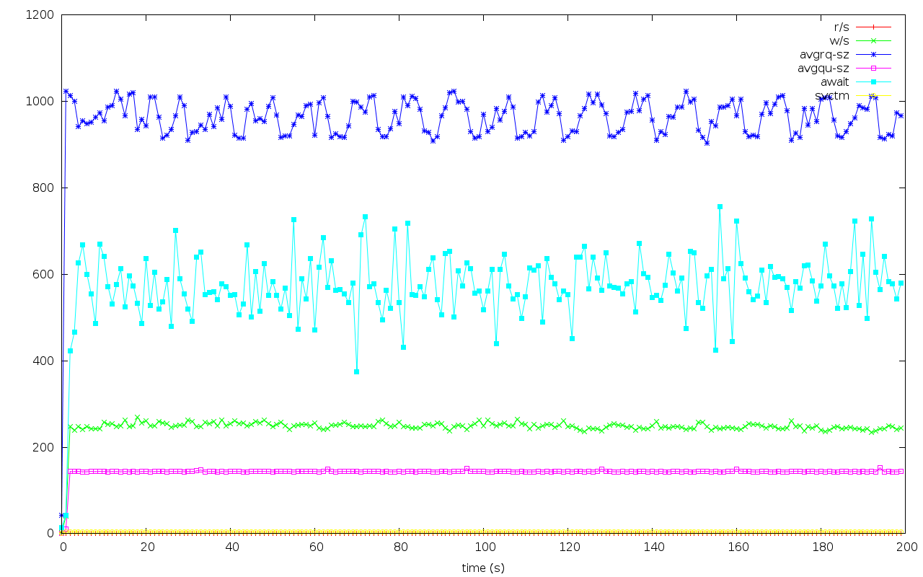
Task: Click the 20 x-axis tick label
Action: pyautogui.click(x=146, y=547)
